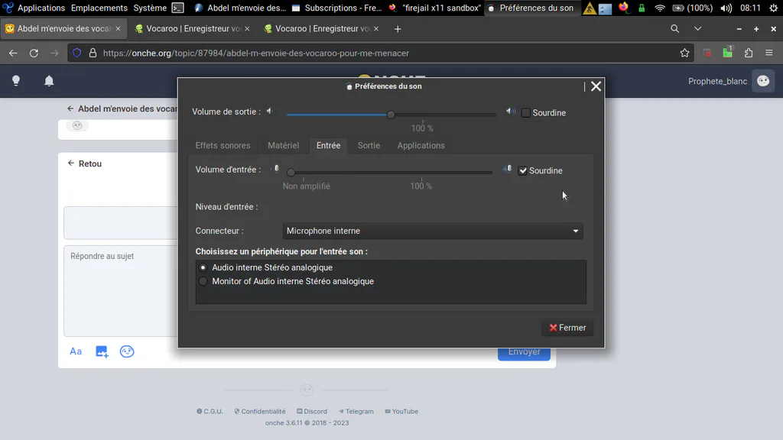Expand the tab list chevron in browser

[x=697, y=29]
